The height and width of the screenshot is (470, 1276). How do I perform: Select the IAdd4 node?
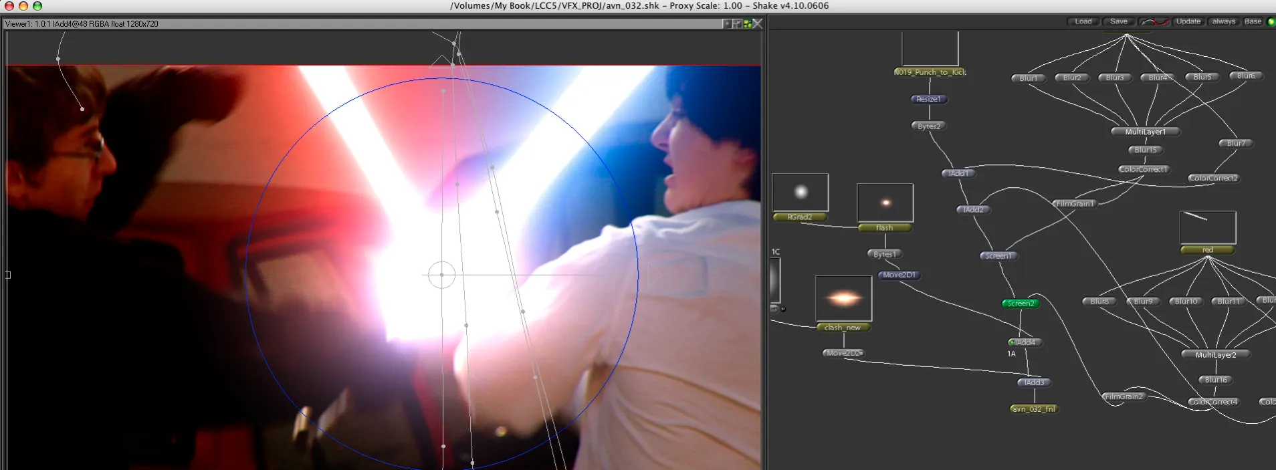coord(1027,342)
